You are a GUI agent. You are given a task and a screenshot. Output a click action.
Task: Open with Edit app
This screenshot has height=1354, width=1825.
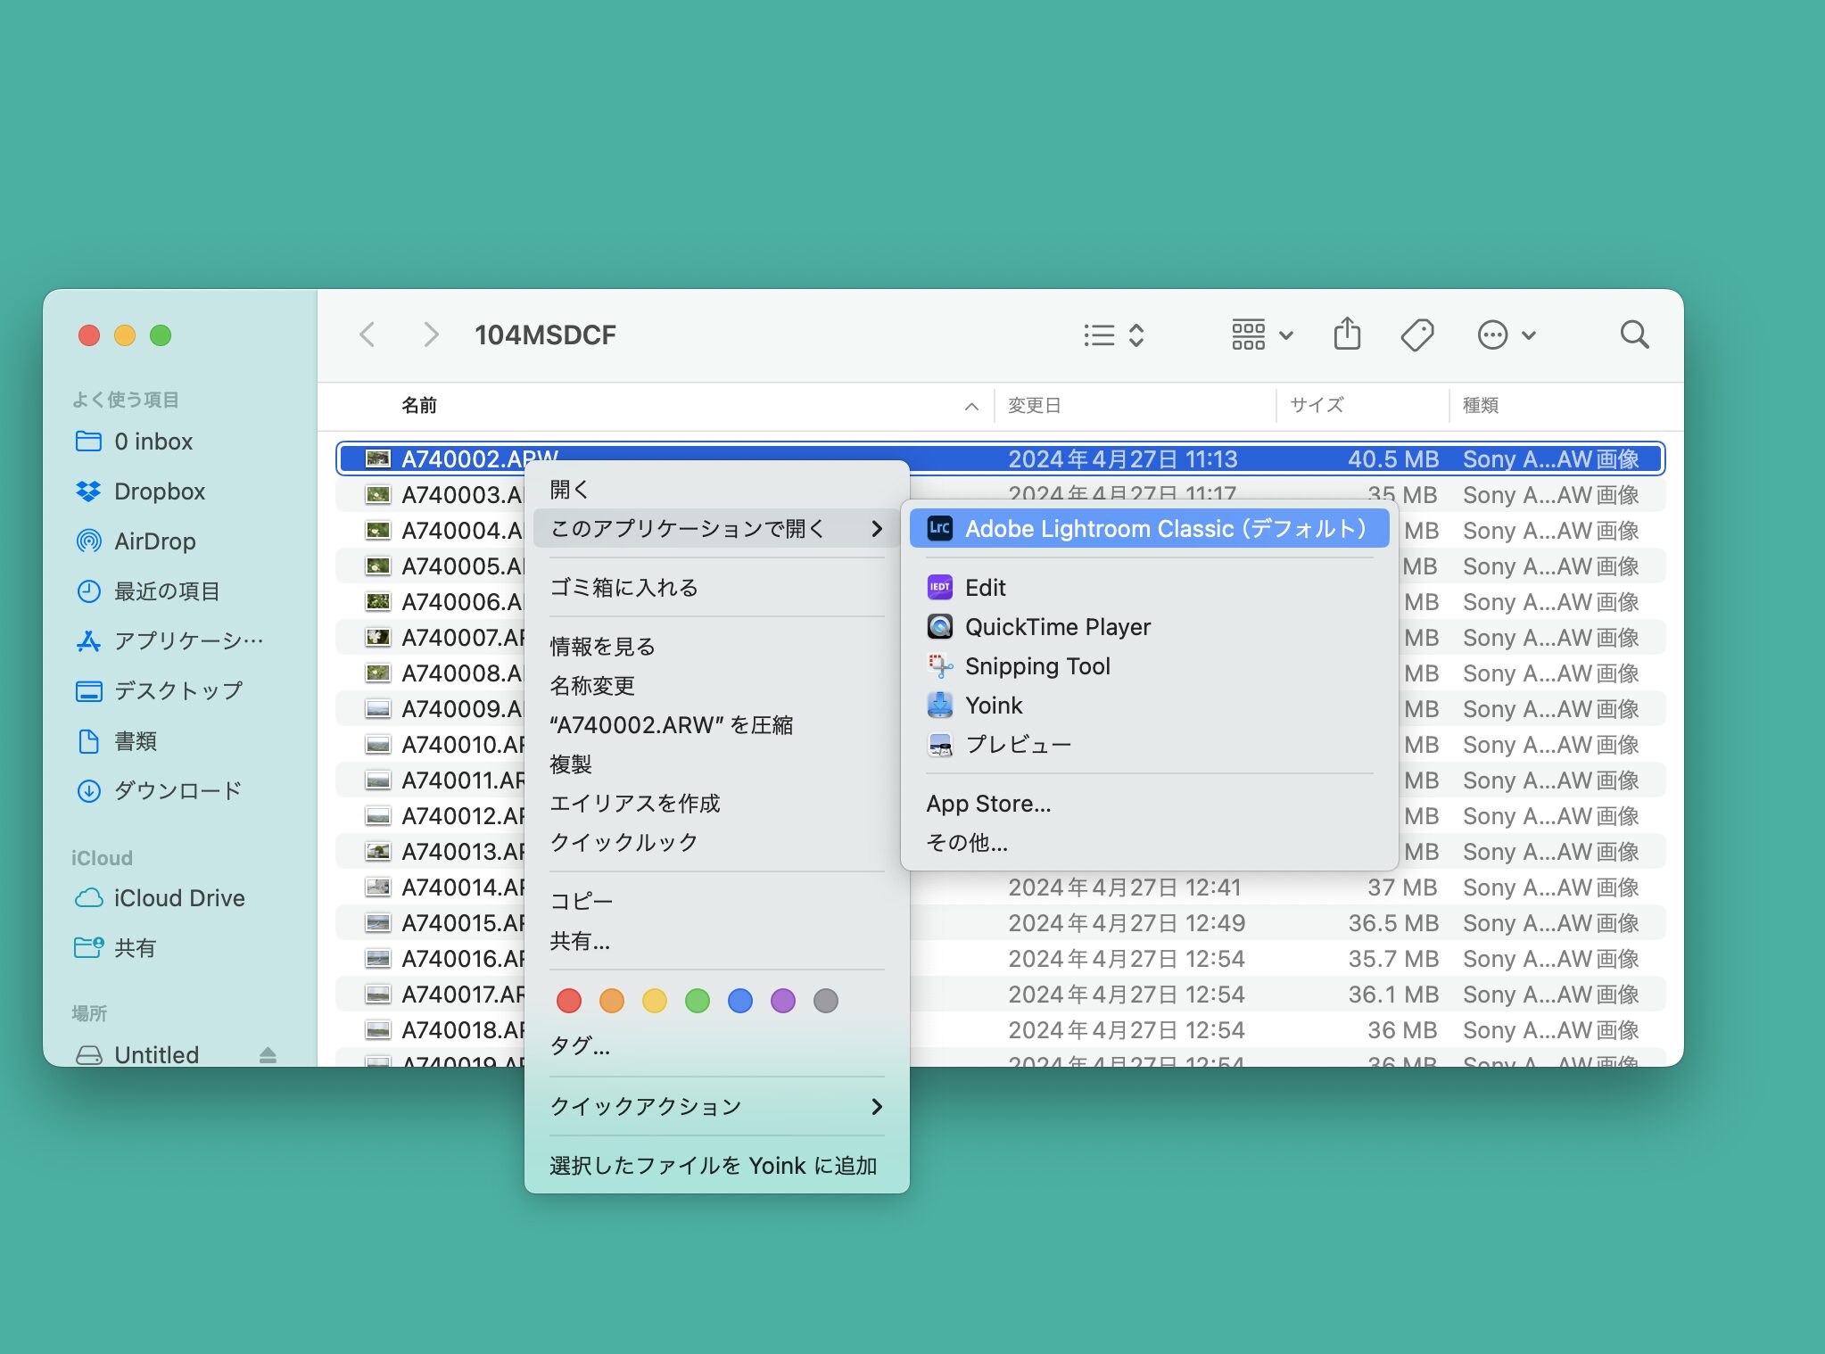click(1149, 588)
